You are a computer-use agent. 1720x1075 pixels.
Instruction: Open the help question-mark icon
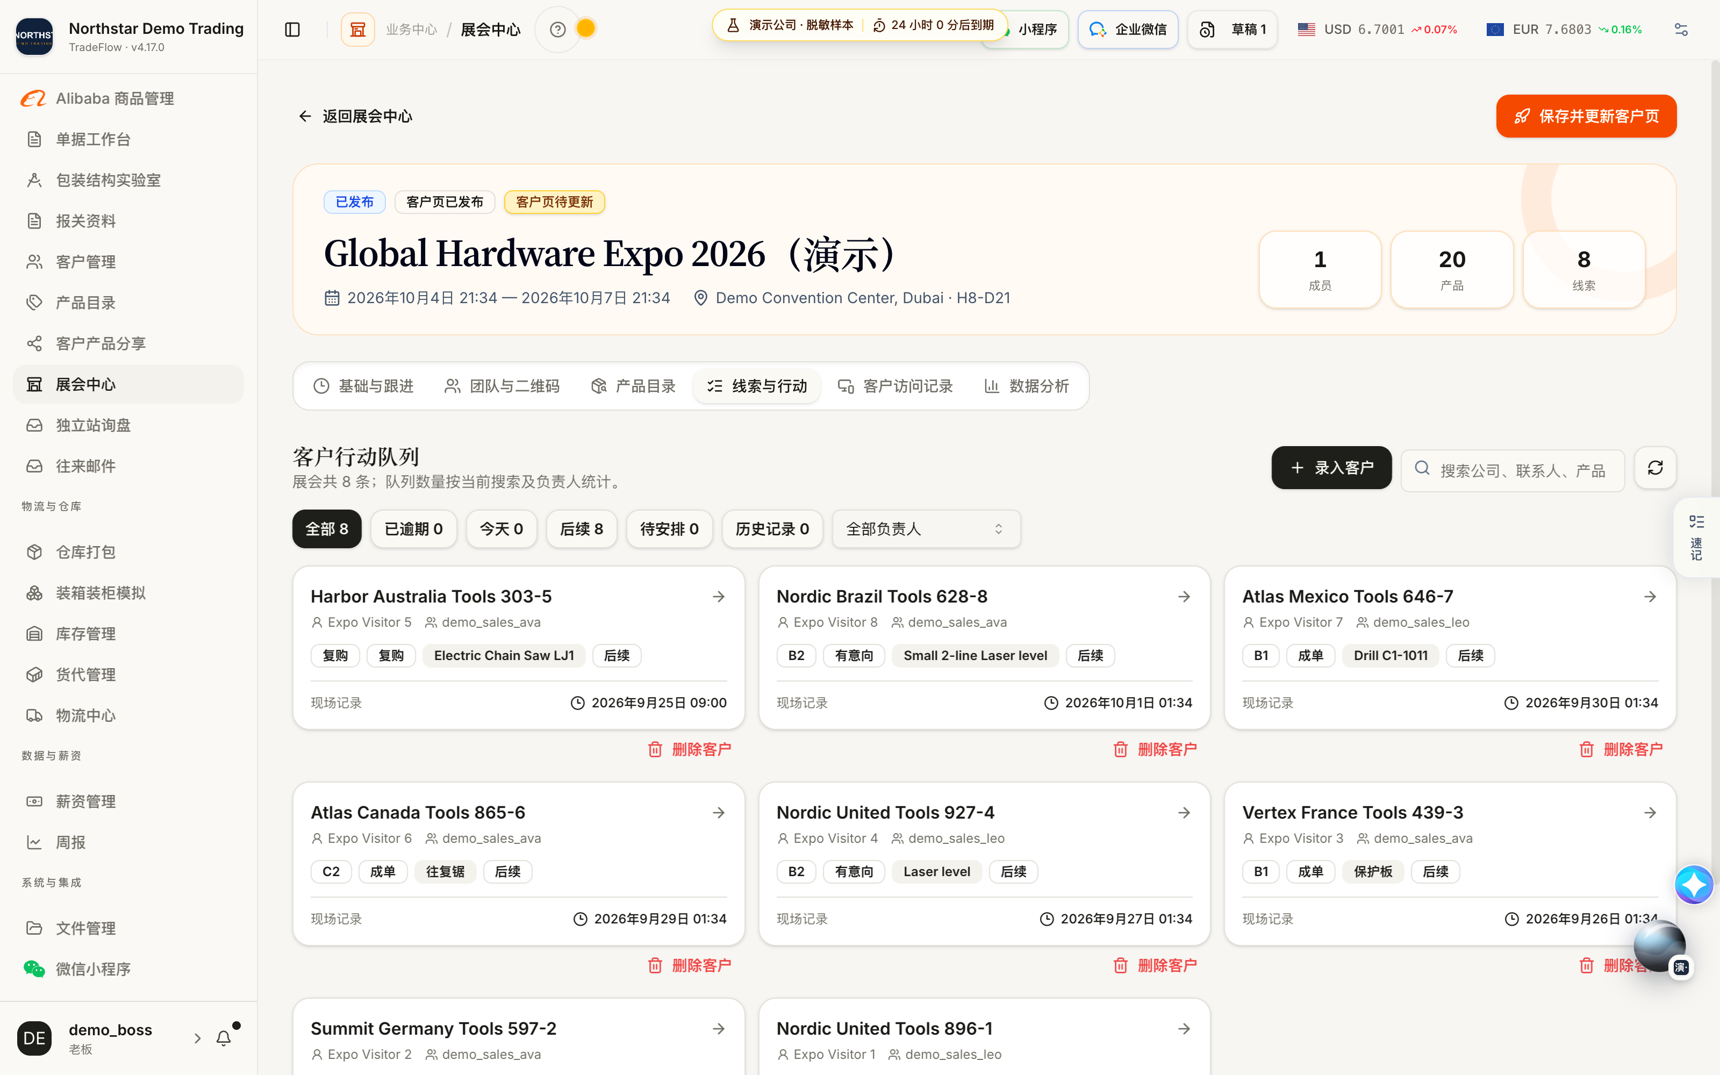click(558, 29)
